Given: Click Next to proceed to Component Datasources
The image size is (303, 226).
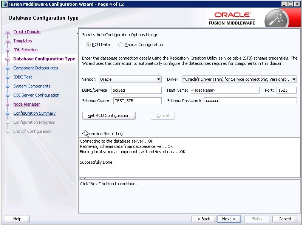Looking at the screenshot, I should pyautogui.click(x=229, y=219).
